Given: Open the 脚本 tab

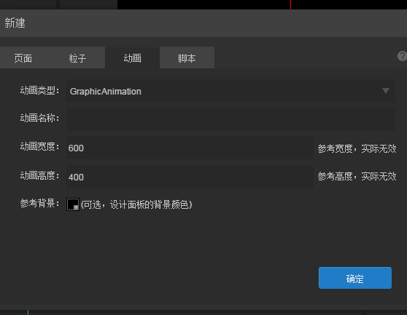Looking at the screenshot, I should click(x=187, y=57).
